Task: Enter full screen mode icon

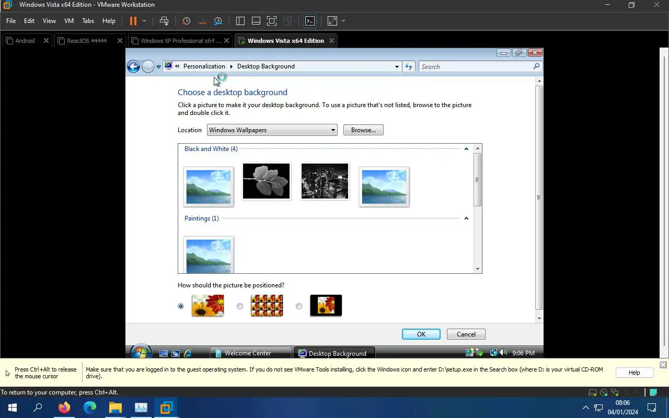Action: point(272,21)
